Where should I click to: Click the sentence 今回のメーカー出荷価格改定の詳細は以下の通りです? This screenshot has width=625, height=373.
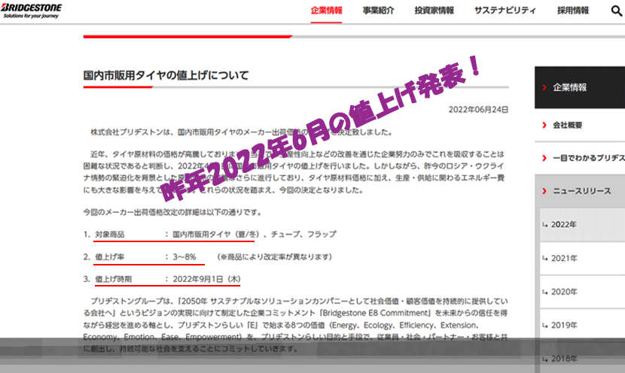[172, 212]
